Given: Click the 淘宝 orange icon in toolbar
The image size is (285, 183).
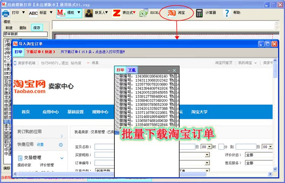Looking at the screenshot, I should tap(172, 13).
